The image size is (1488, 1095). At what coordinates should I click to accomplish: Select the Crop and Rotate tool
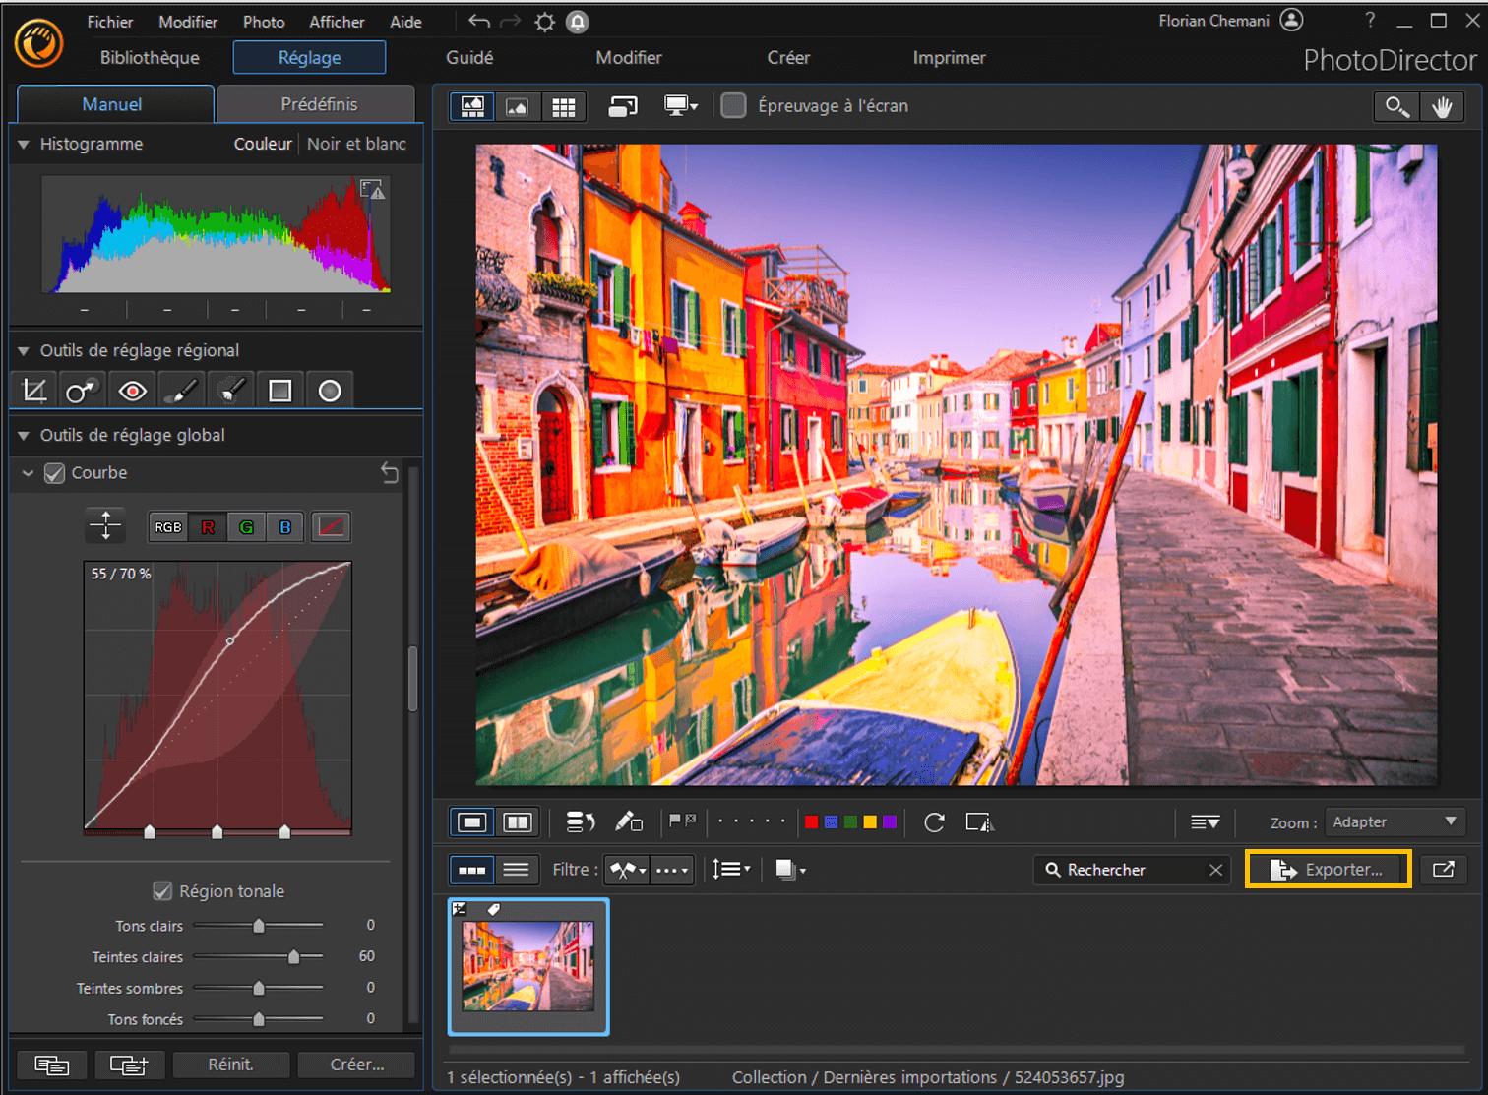click(32, 389)
